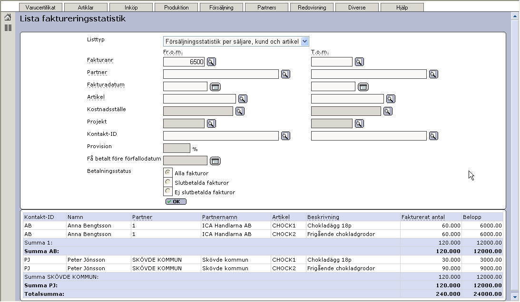Click Fakturadatum from date field
The image size is (520, 302).
pos(186,86)
